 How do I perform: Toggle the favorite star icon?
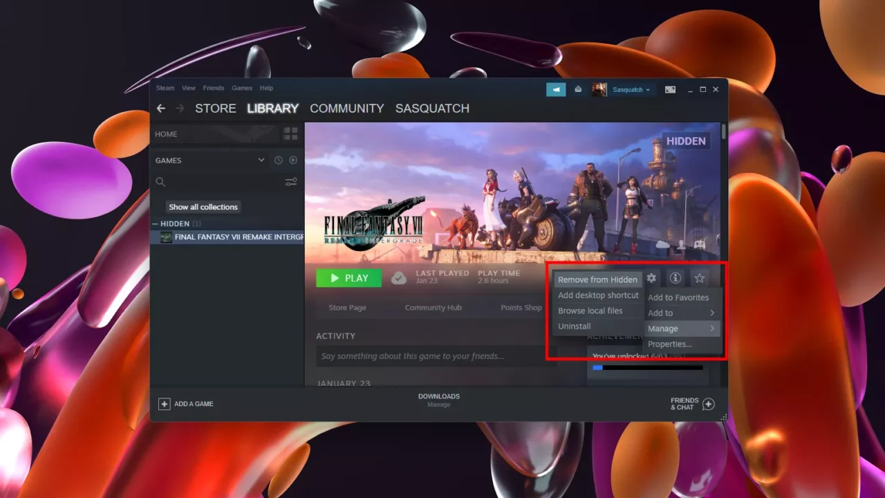[700, 278]
